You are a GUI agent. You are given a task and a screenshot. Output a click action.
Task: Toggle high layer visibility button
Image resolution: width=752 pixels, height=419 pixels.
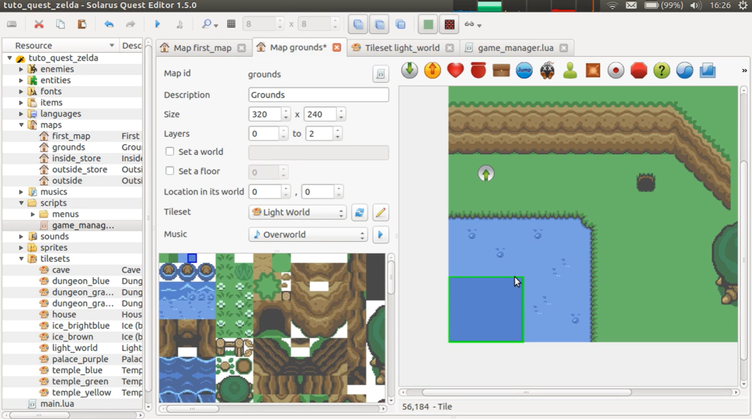[x=400, y=24]
